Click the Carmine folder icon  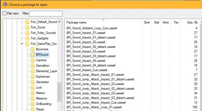[33, 60]
